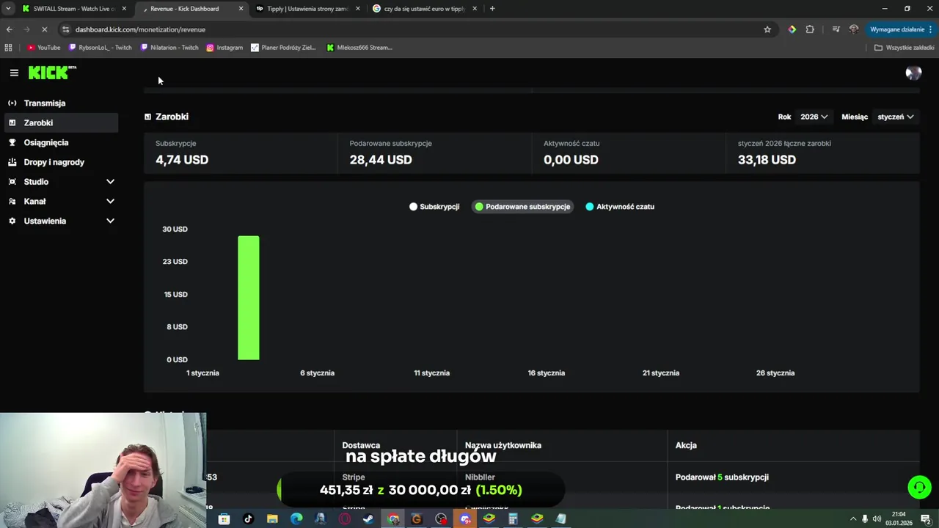
Task: Click the green Kick logo
Action: [52, 73]
